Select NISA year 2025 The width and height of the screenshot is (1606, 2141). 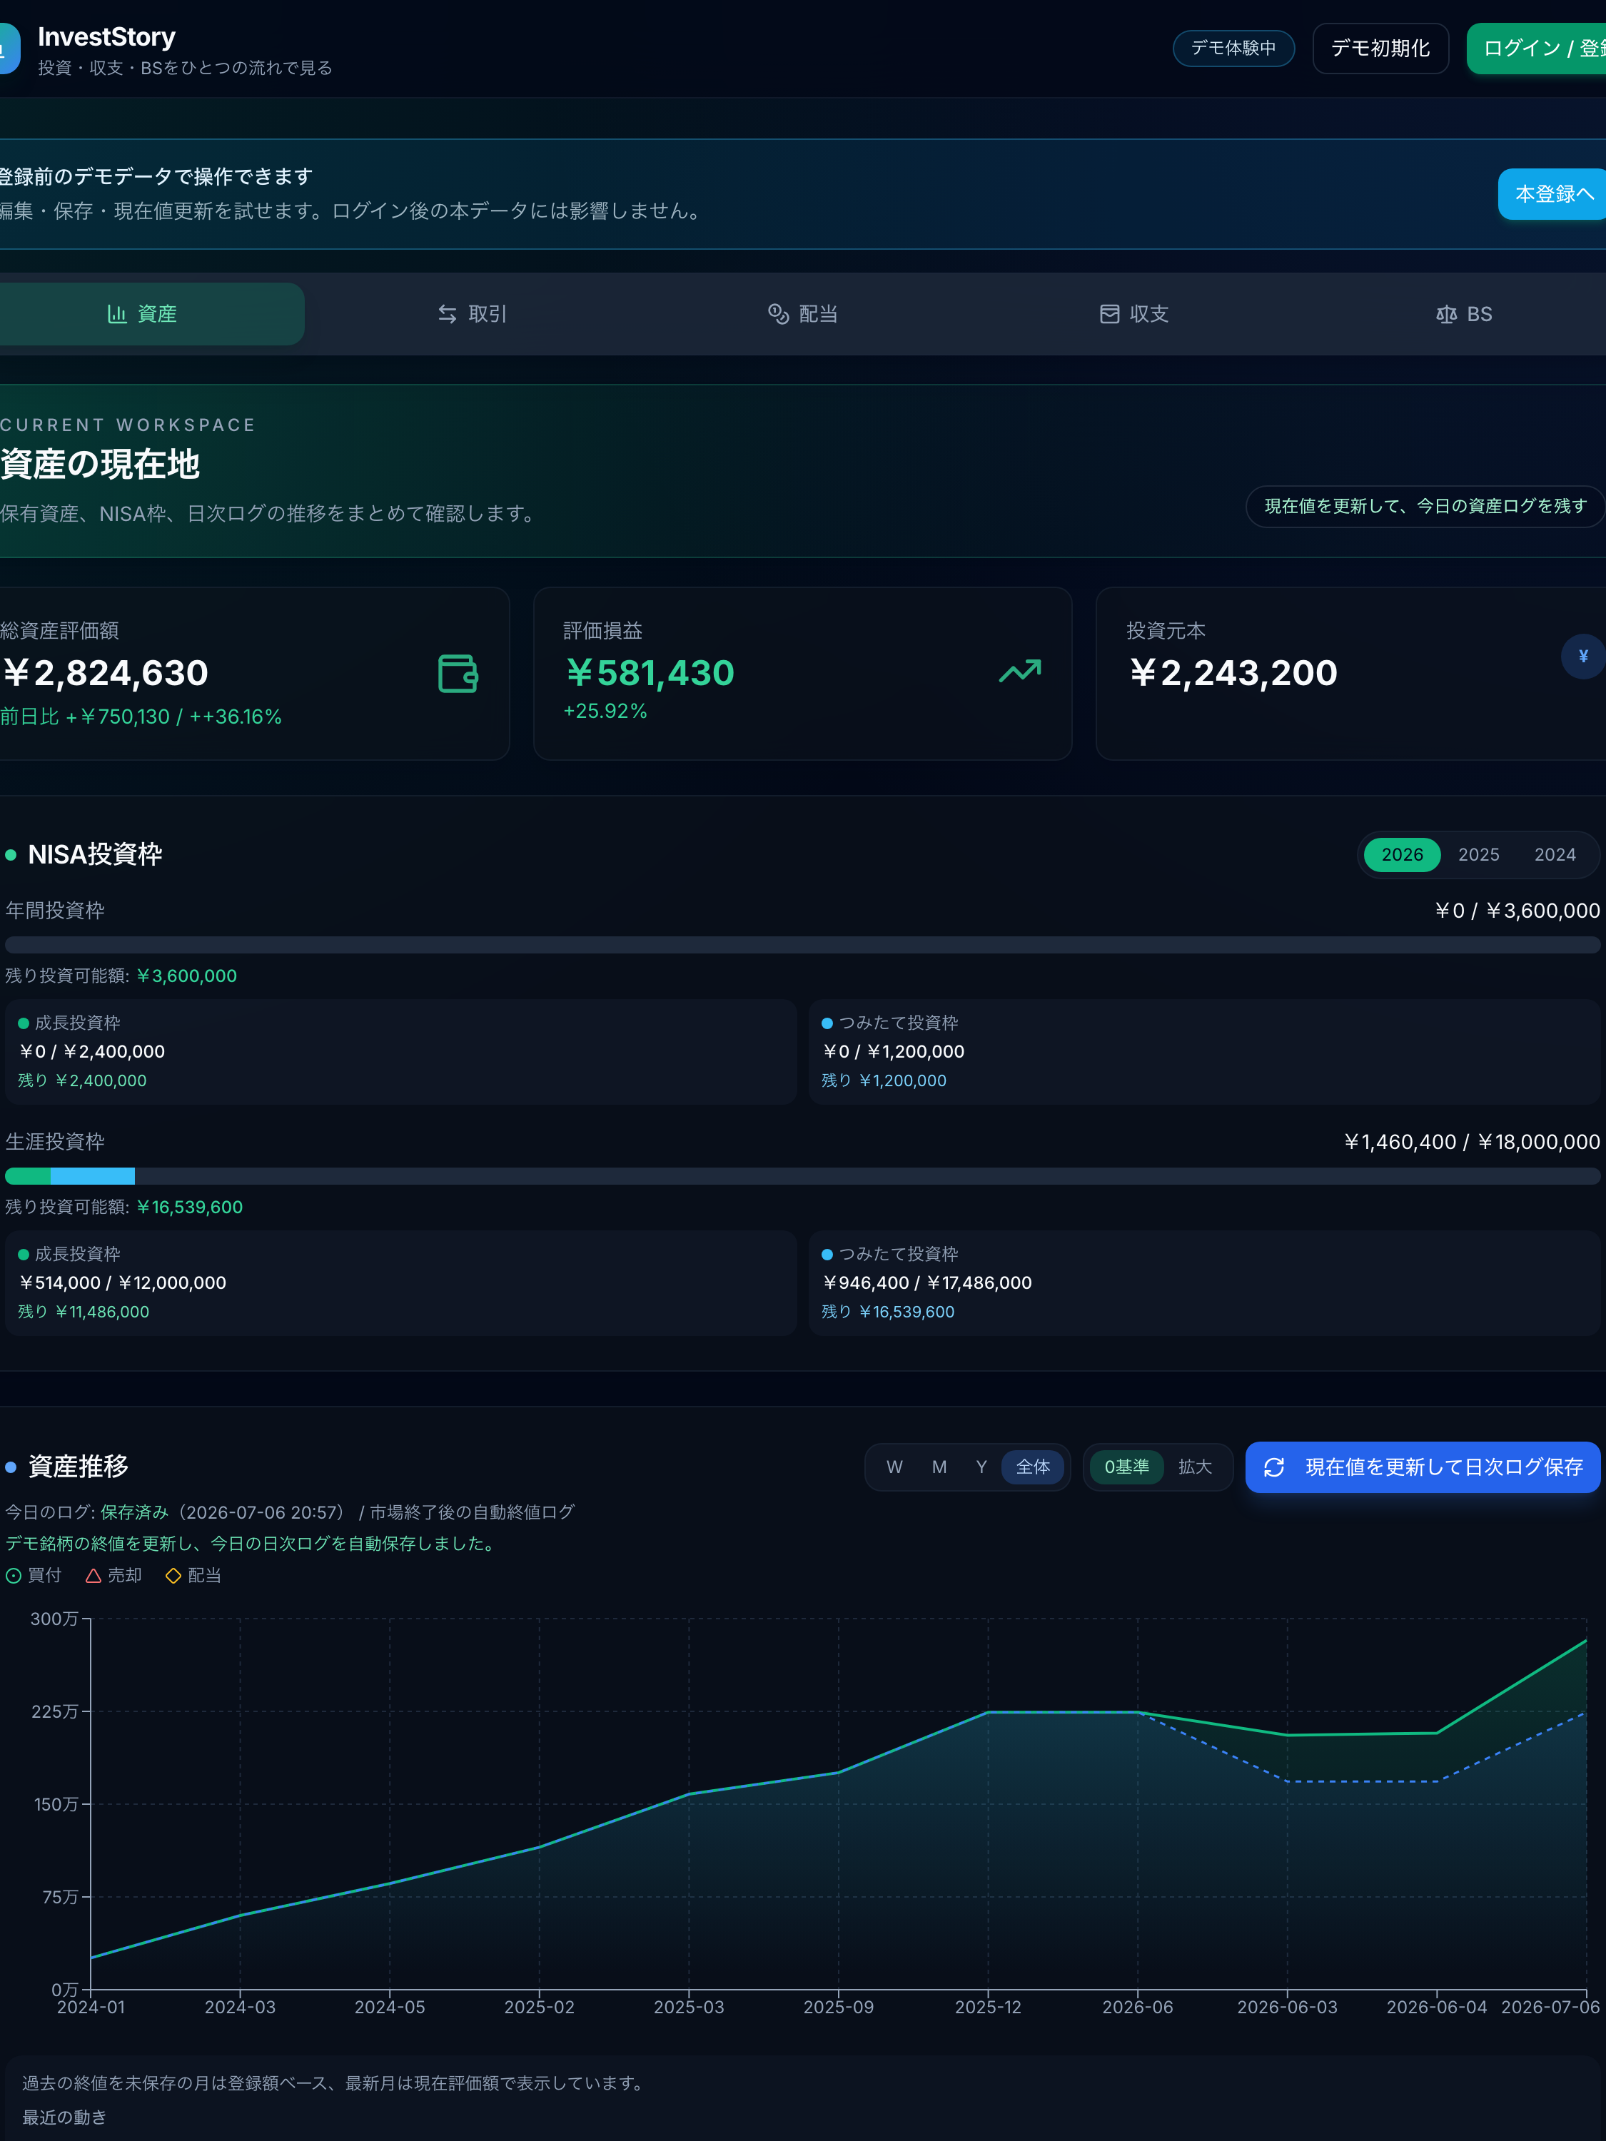[x=1478, y=855]
